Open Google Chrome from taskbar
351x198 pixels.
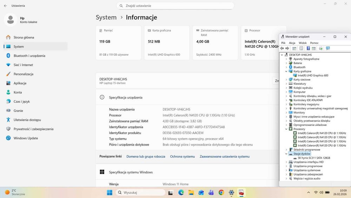(221, 192)
